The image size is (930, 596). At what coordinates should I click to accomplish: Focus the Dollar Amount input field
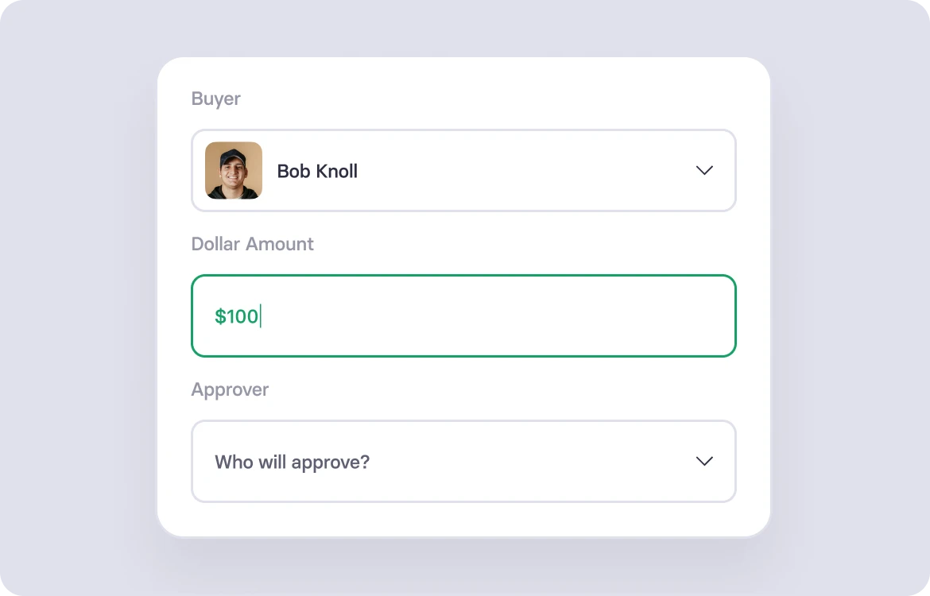click(464, 316)
